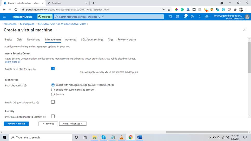
Task: Open the Action Center notification icon
Action: tap(245, 137)
